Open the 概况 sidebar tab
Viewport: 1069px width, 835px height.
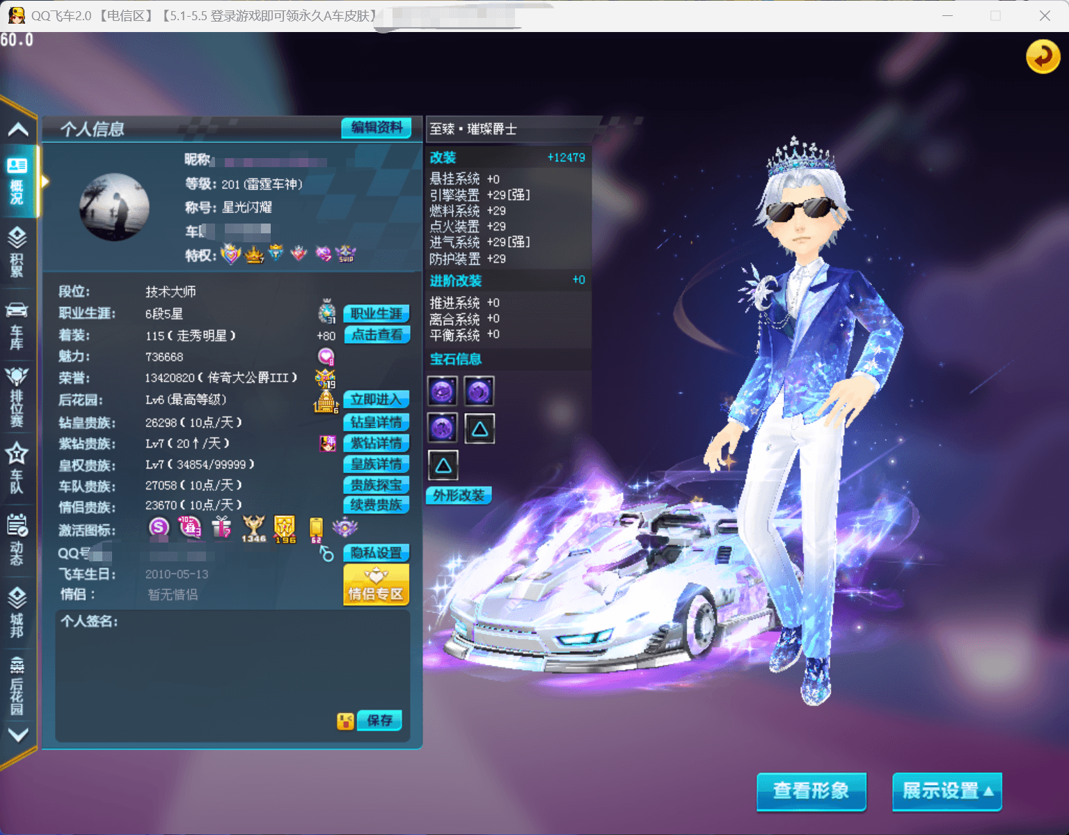tap(17, 180)
